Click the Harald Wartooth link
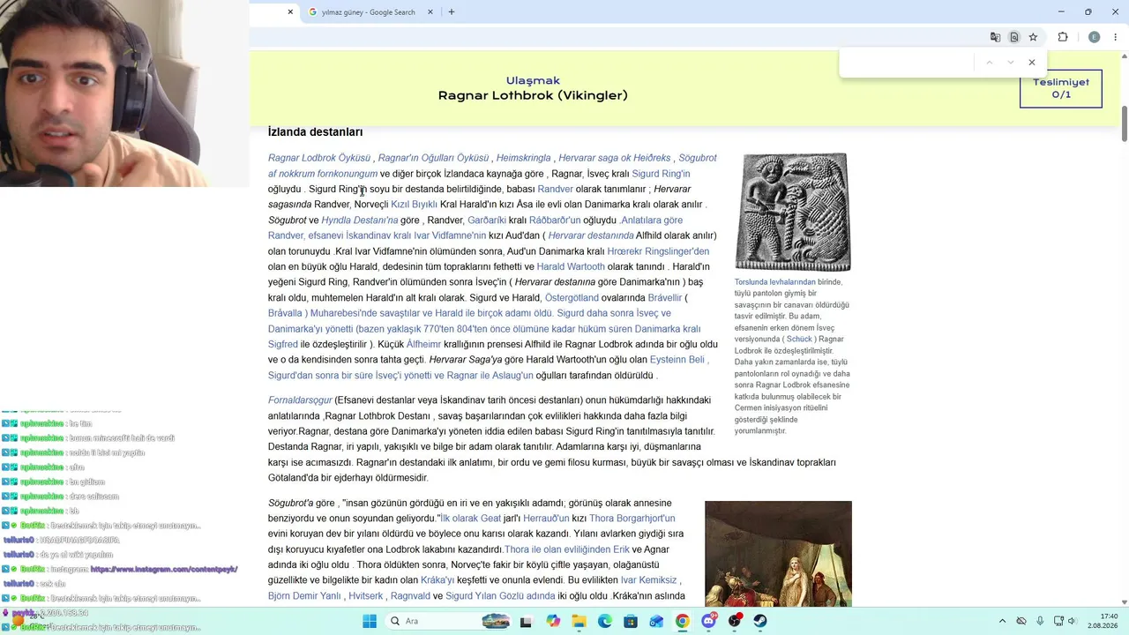The image size is (1129, 635). tap(571, 266)
